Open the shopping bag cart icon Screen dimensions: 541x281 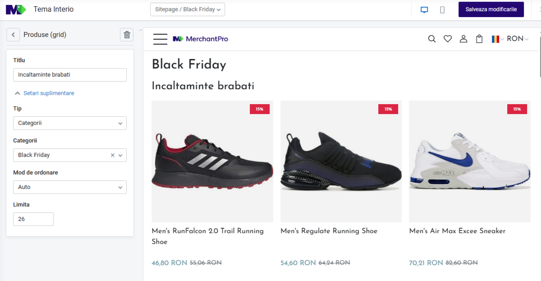click(479, 39)
